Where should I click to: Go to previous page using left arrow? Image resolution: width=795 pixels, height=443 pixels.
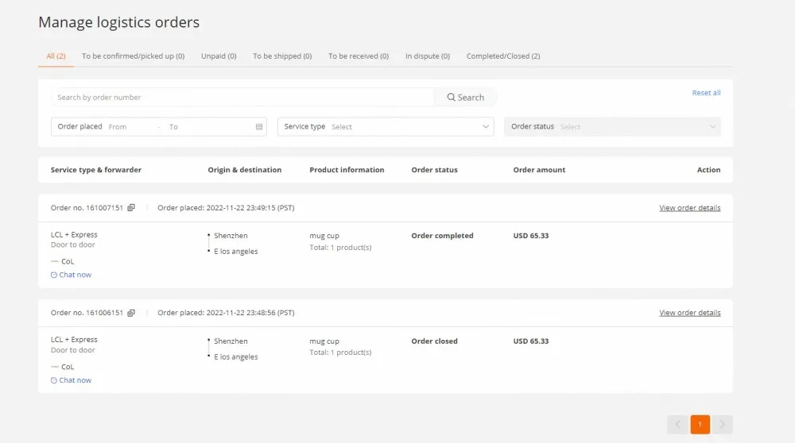[677, 425]
